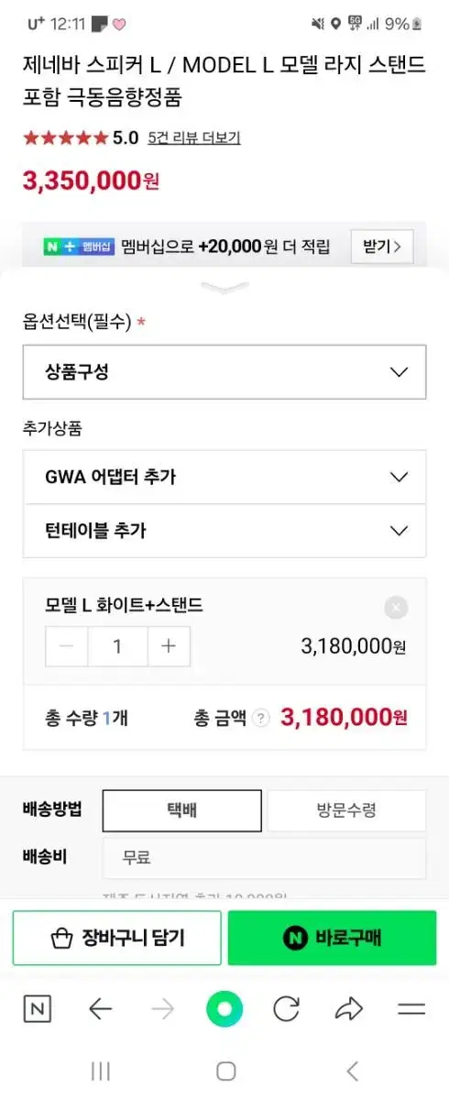This screenshot has height=1100, width=449.
Task: Select 택배 as the delivery method
Action: (181, 810)
